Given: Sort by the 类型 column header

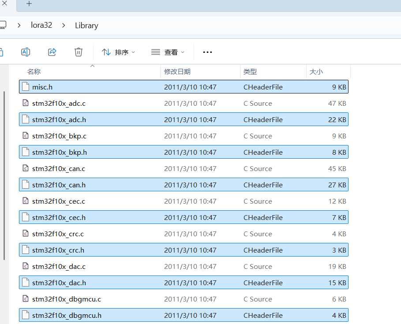Looking at the screenshot, I should tap(250, 71).
